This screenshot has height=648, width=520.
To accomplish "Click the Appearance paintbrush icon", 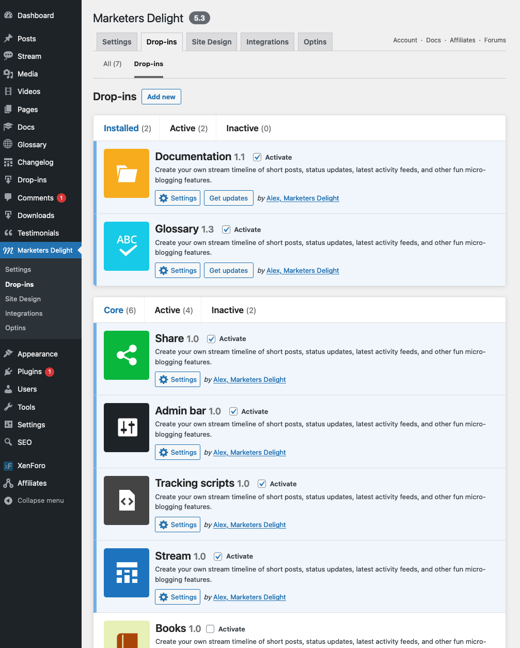I will tap(8, 354).
